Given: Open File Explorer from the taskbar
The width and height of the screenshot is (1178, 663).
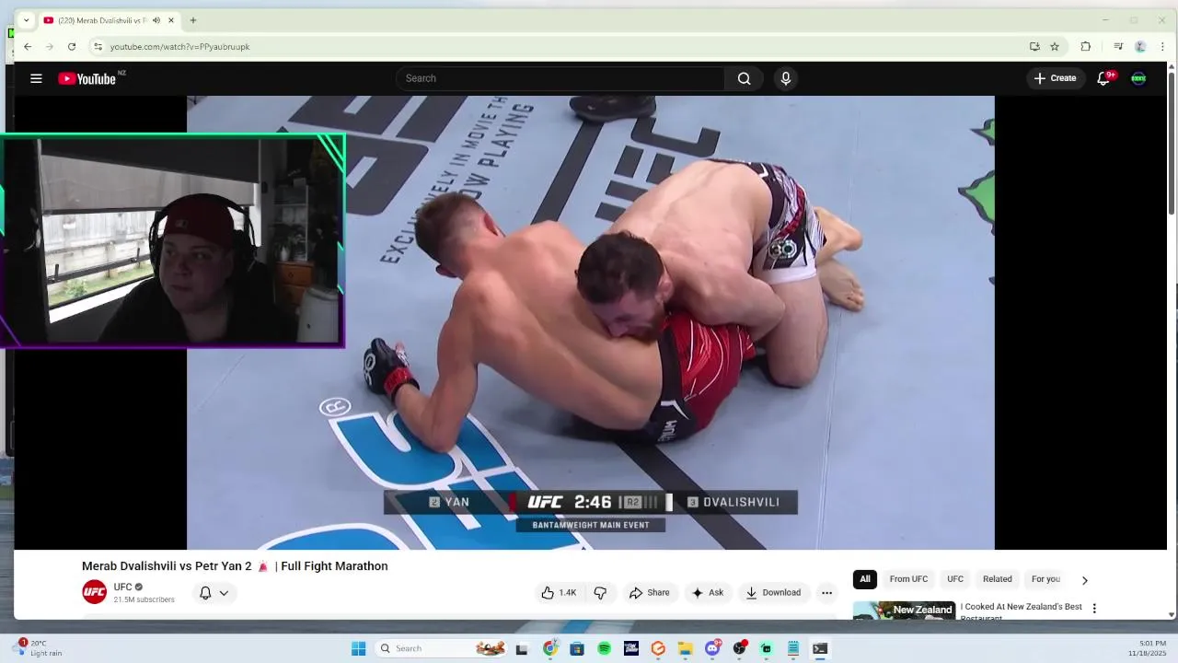Looking at the screenshot, I should 685,648.
